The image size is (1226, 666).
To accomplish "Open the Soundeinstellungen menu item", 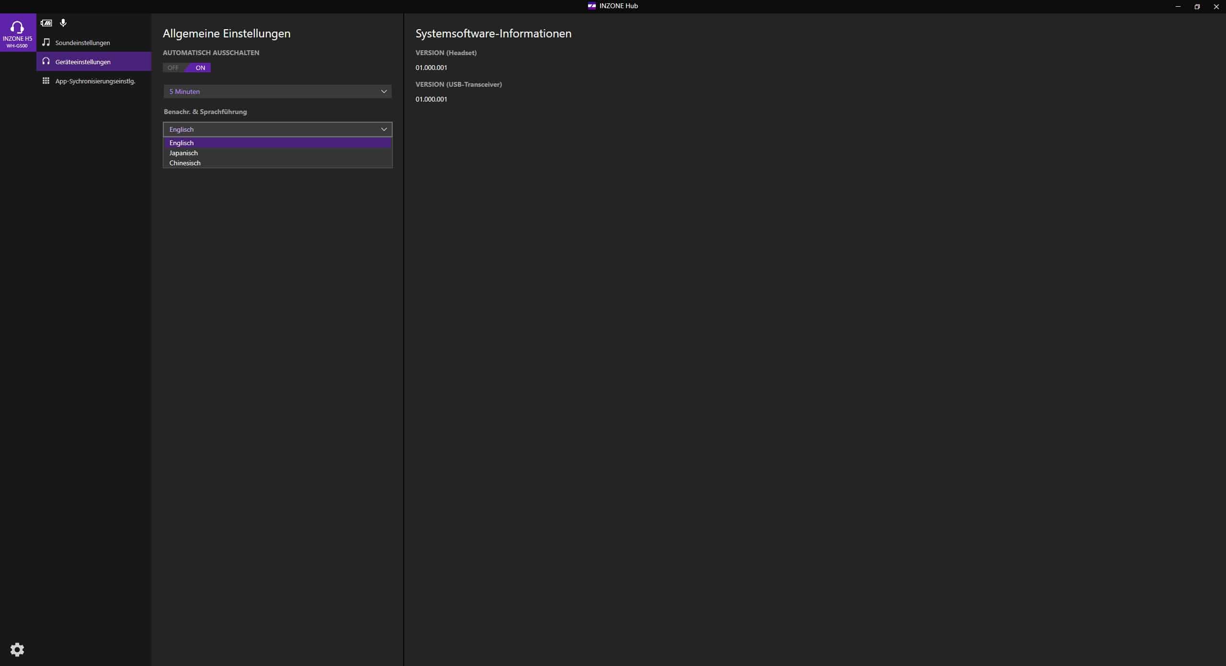I will coord(82,43).
